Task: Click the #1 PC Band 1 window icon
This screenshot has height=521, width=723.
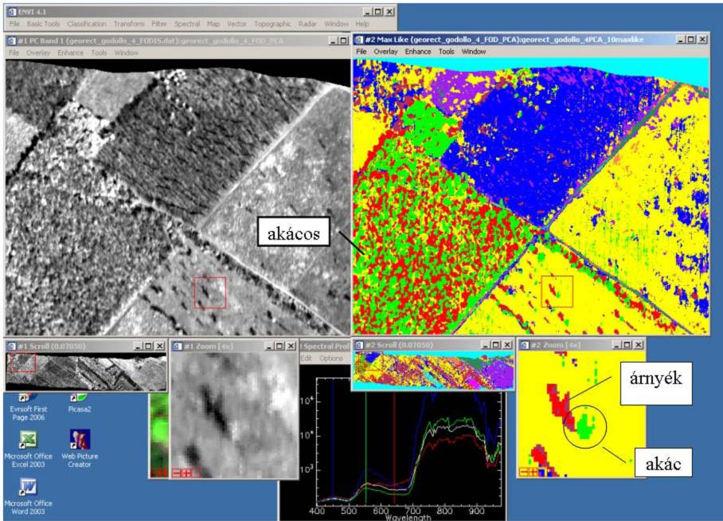Action: (x=11, y=41)
